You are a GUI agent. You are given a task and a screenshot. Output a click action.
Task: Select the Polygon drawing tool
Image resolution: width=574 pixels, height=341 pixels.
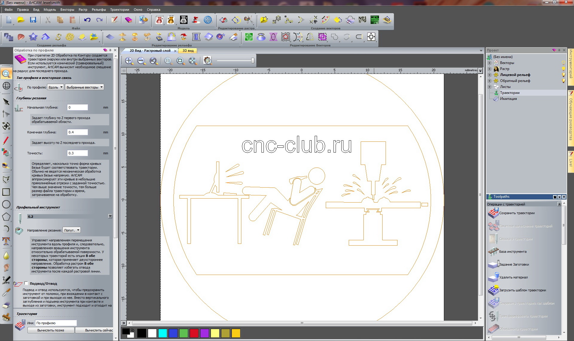(x=6, y=217)
